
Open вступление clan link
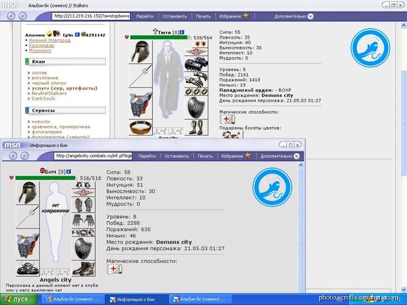(x=45, y=78)
